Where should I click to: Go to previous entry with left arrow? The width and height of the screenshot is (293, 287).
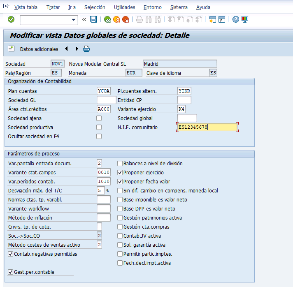pyautogui.click(x=66, y=49)
